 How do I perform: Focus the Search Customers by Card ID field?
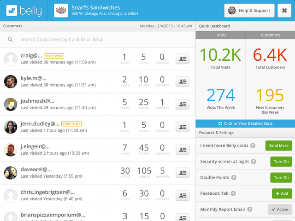click(x=98, y=40)
